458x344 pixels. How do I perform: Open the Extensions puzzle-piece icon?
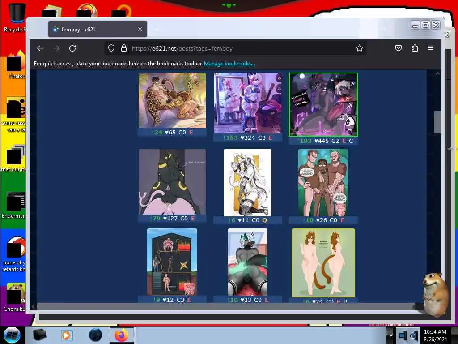point(415,48)
